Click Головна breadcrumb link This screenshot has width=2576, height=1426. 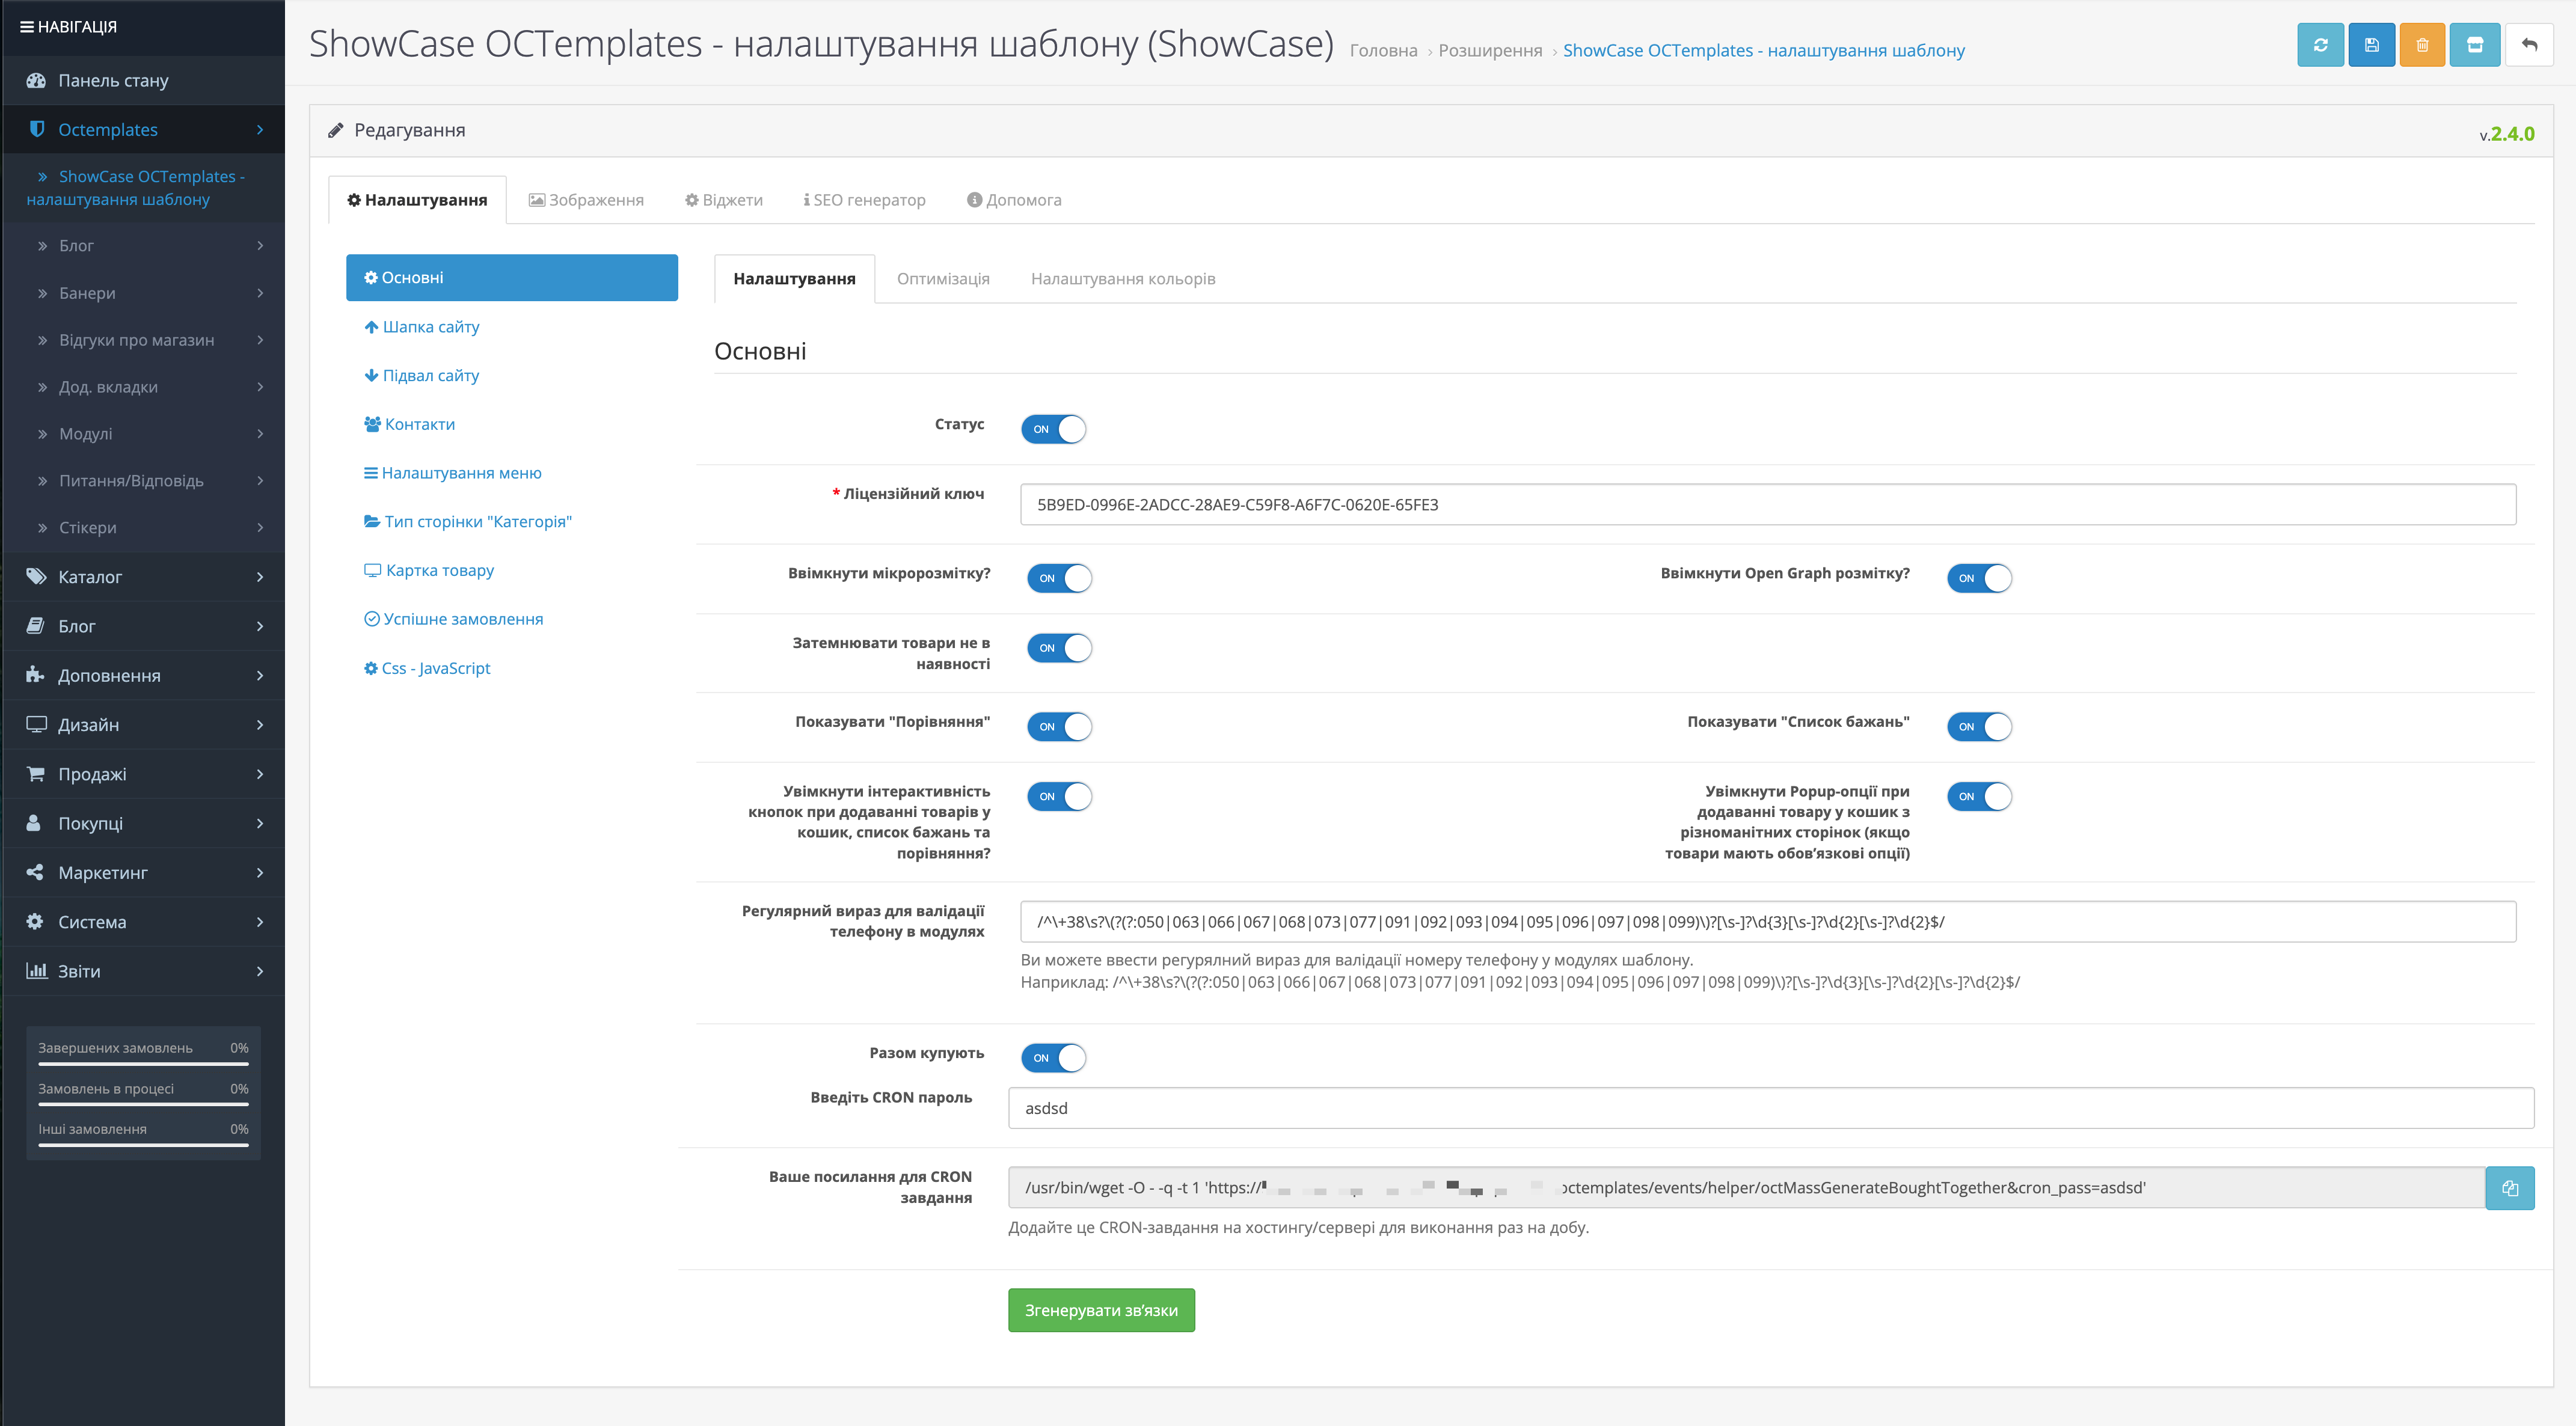click(1383, 51)
